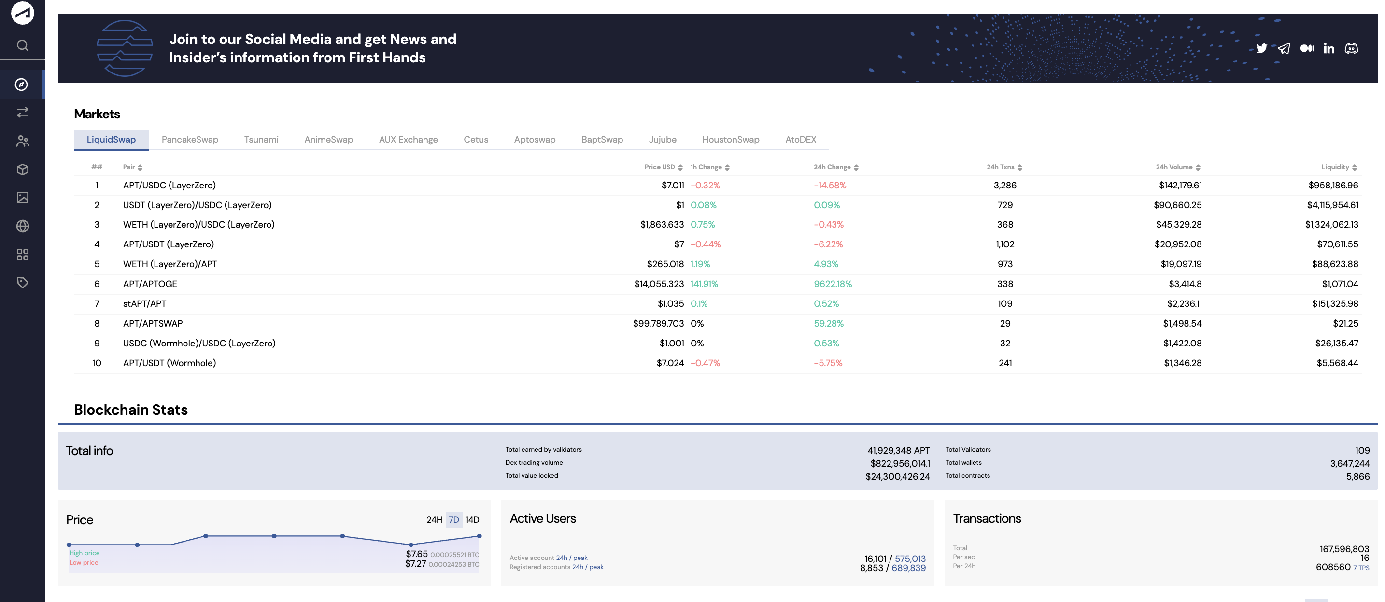Viewport: 1385px width, 602px height.
Task: Open the users icon in sidebar
Action: (x=22, y=141)
